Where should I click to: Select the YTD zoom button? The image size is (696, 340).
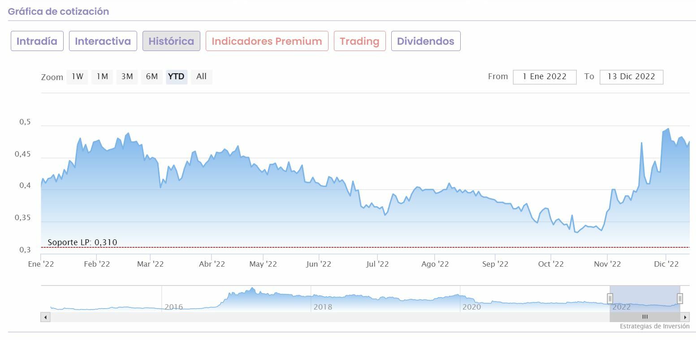pos(176,76)
